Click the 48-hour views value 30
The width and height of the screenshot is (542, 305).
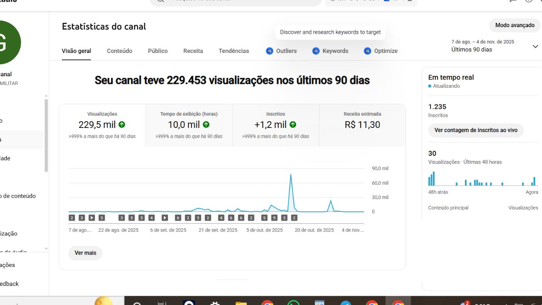click(x=432, y=153)
